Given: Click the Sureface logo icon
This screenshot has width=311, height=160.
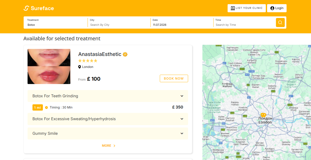Looking at the screenshot, I should [x=26, y=8].
